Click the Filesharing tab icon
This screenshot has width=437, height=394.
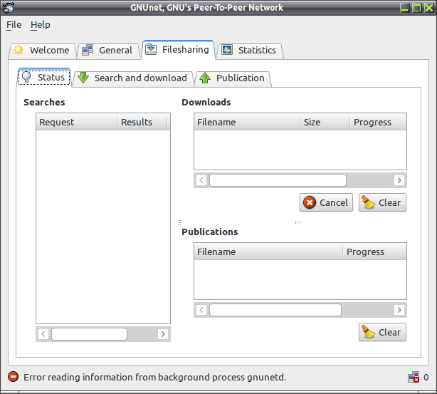click(151, 49)
